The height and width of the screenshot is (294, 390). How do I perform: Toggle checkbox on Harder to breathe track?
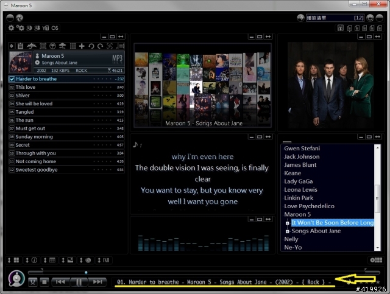point(12,79)
